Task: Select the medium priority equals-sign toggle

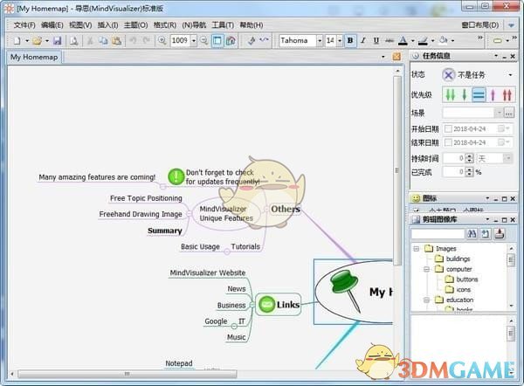Action: [479, 94]
